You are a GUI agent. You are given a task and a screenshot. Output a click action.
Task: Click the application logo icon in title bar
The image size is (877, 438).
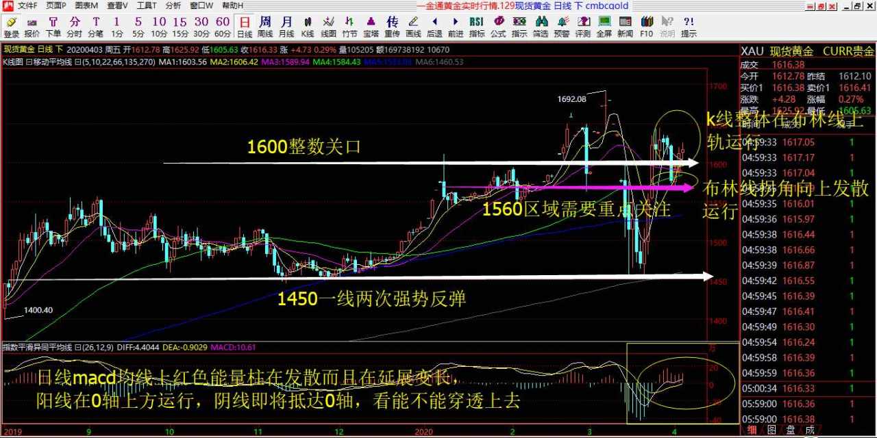7,6
